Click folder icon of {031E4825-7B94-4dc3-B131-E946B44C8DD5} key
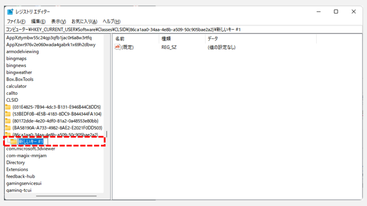367x206 pixels. tap(8, 107)
